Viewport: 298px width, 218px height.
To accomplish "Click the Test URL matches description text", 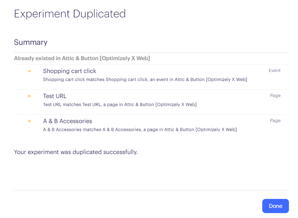I will pos(120,105).
